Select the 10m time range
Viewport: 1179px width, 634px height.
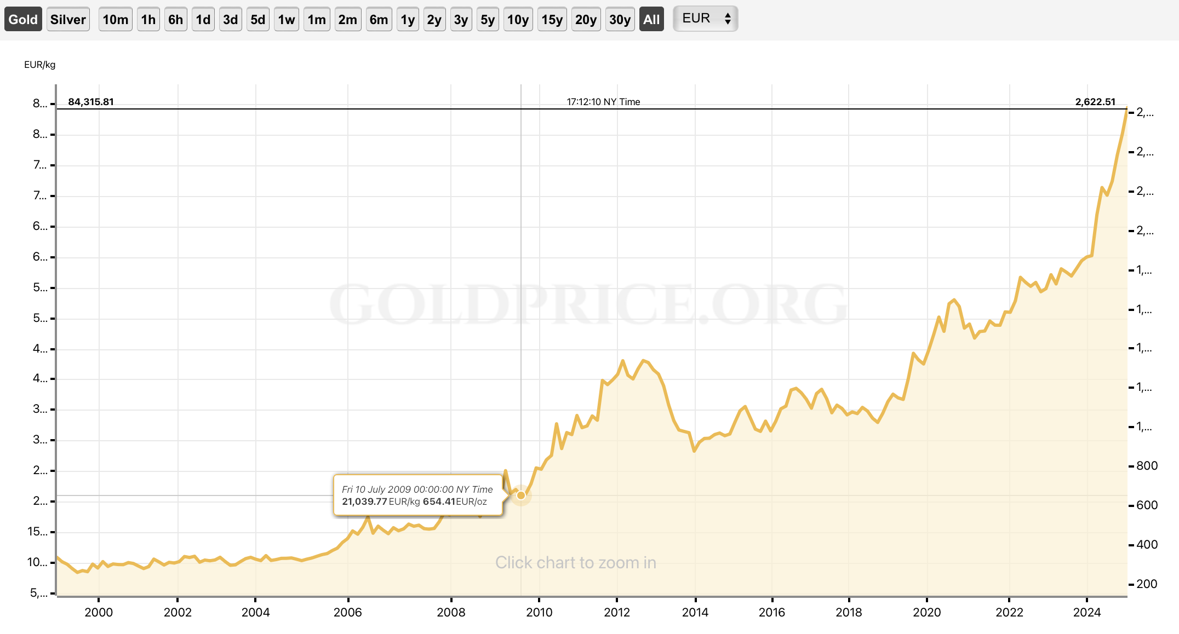point(115,20)
